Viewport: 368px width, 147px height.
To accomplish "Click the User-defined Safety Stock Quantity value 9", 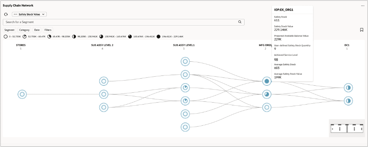I will coord(275,49).
